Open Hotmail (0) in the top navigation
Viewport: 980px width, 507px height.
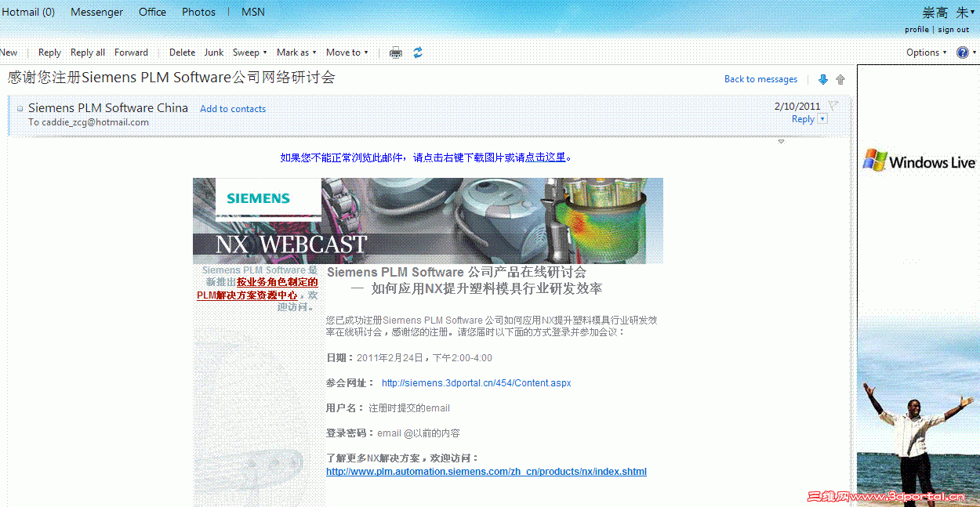click(x=28, y=12)
